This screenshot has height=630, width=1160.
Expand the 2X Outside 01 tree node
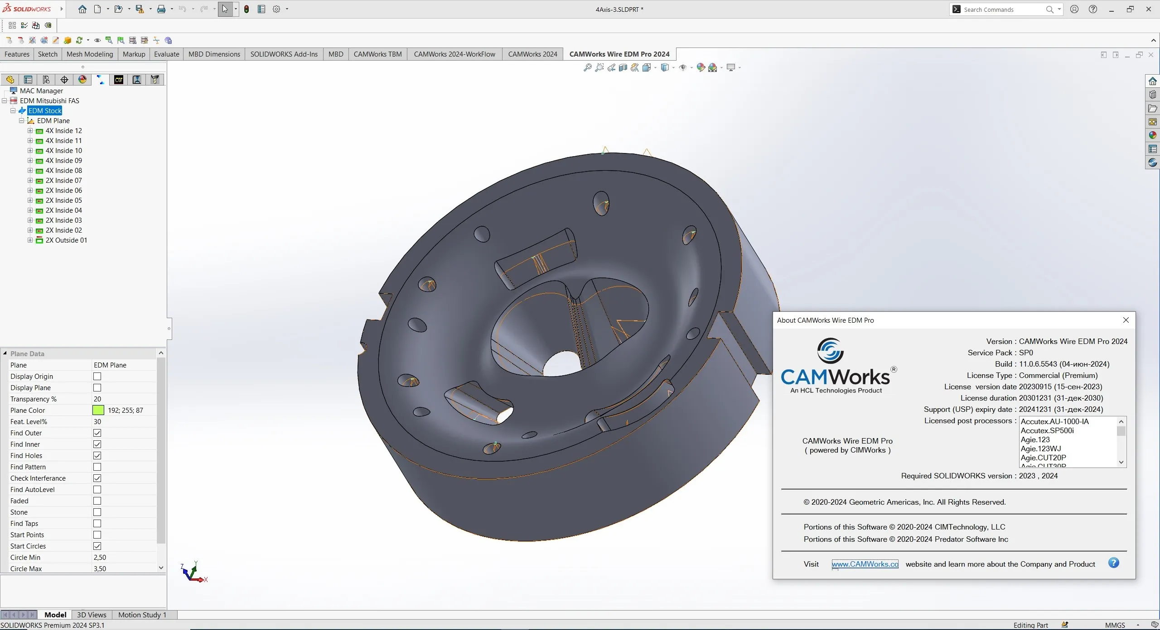pos(30,240)
